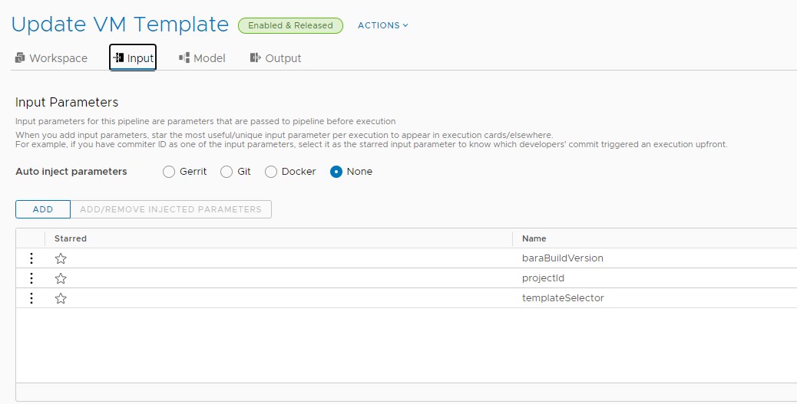Switch to the Output tab
Screen dimensions: 797x404
pyautogui.click(x=276, y=57)
